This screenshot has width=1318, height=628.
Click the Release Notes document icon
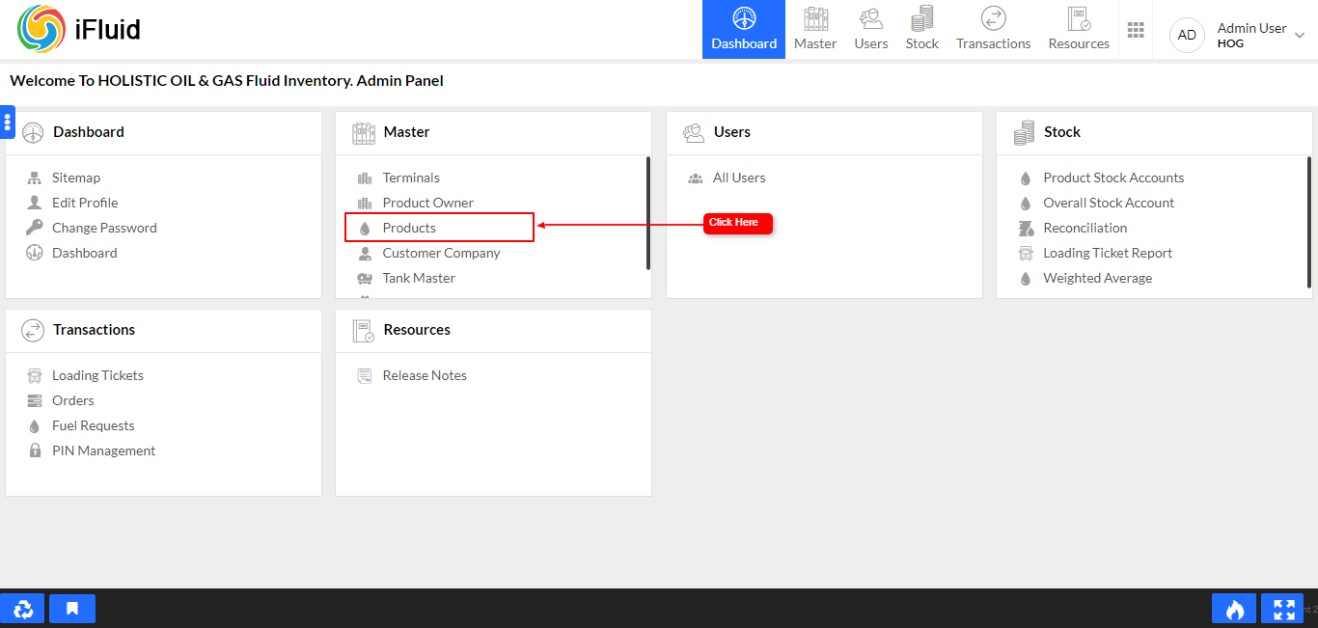(x=365, y=375)
